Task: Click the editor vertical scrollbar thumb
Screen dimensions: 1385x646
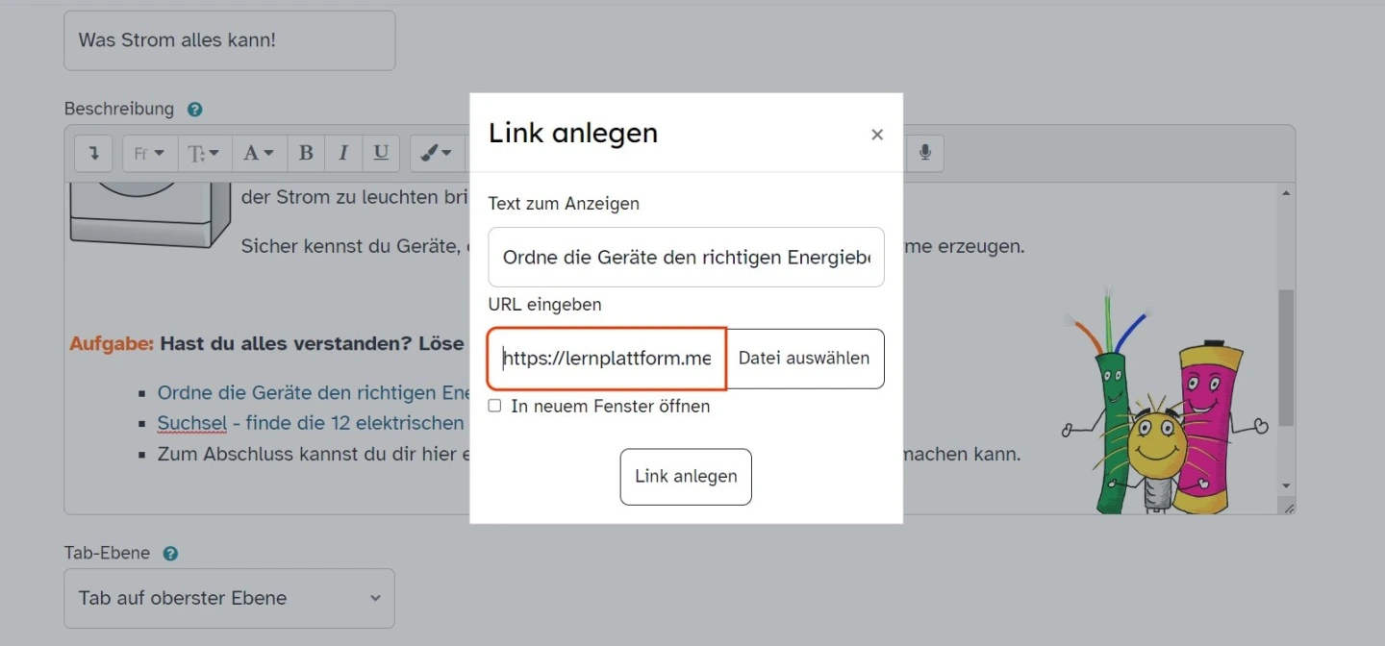Action: click(x=1286, y=356)
